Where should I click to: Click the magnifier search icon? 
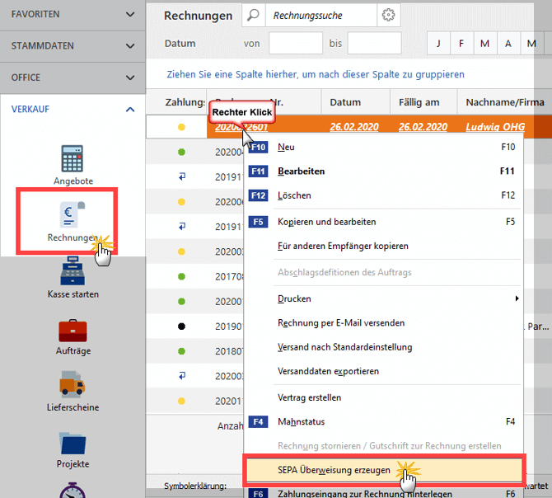pyautogui.click(x=254, y=15)
